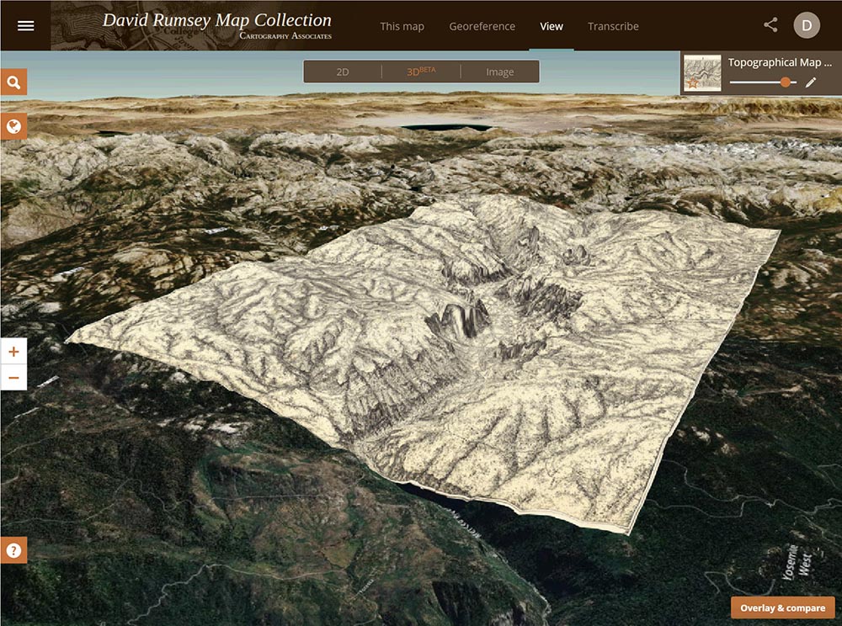842x626 pixels.
Task: Click the share icon
Action: [770, 24]
